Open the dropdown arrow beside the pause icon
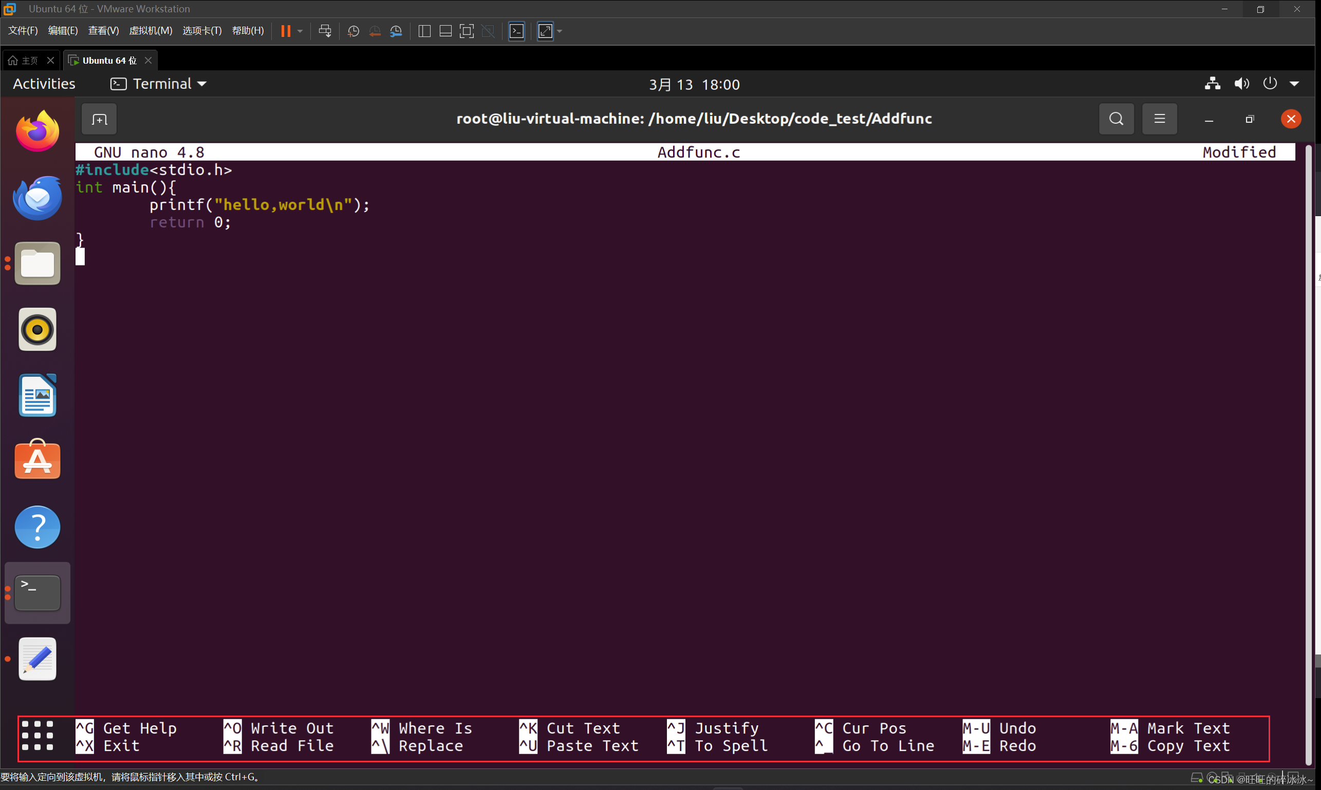 (301, 31)
